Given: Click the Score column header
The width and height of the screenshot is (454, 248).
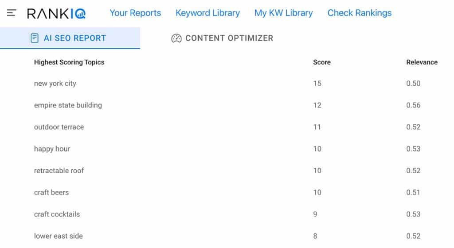Looking at the screenshot, I should coord(322,62).
